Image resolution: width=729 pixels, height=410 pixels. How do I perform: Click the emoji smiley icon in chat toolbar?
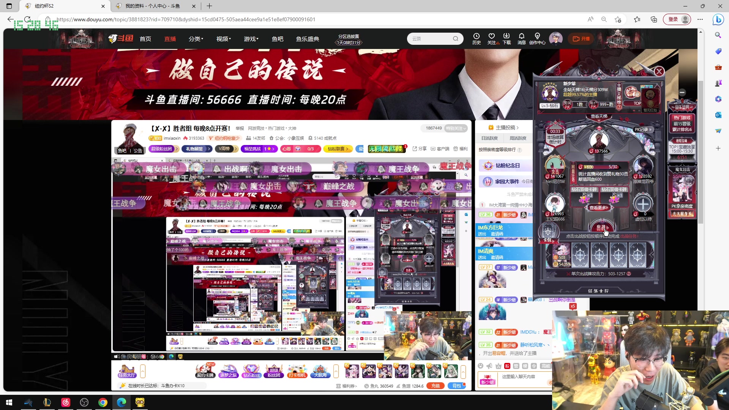[480, 366]
